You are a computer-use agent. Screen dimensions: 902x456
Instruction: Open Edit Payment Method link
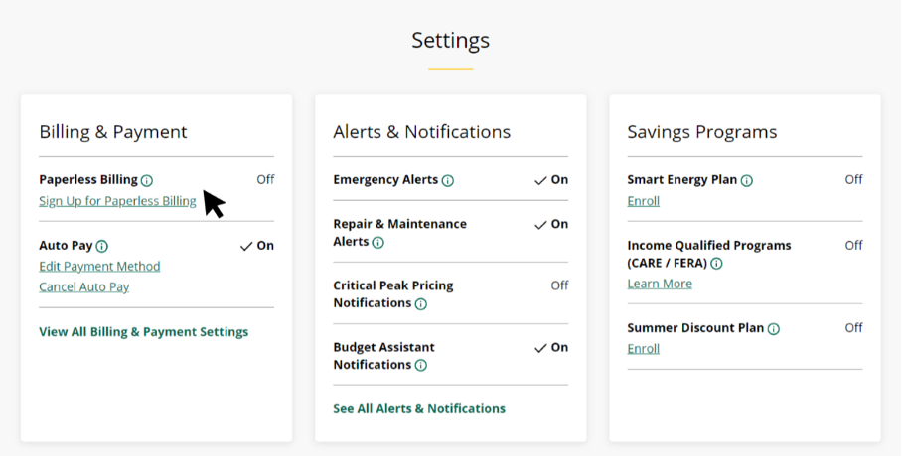99,267
